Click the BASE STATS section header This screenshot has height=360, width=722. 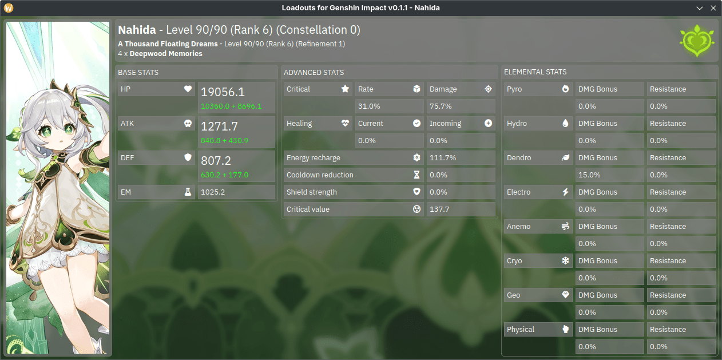138,73
